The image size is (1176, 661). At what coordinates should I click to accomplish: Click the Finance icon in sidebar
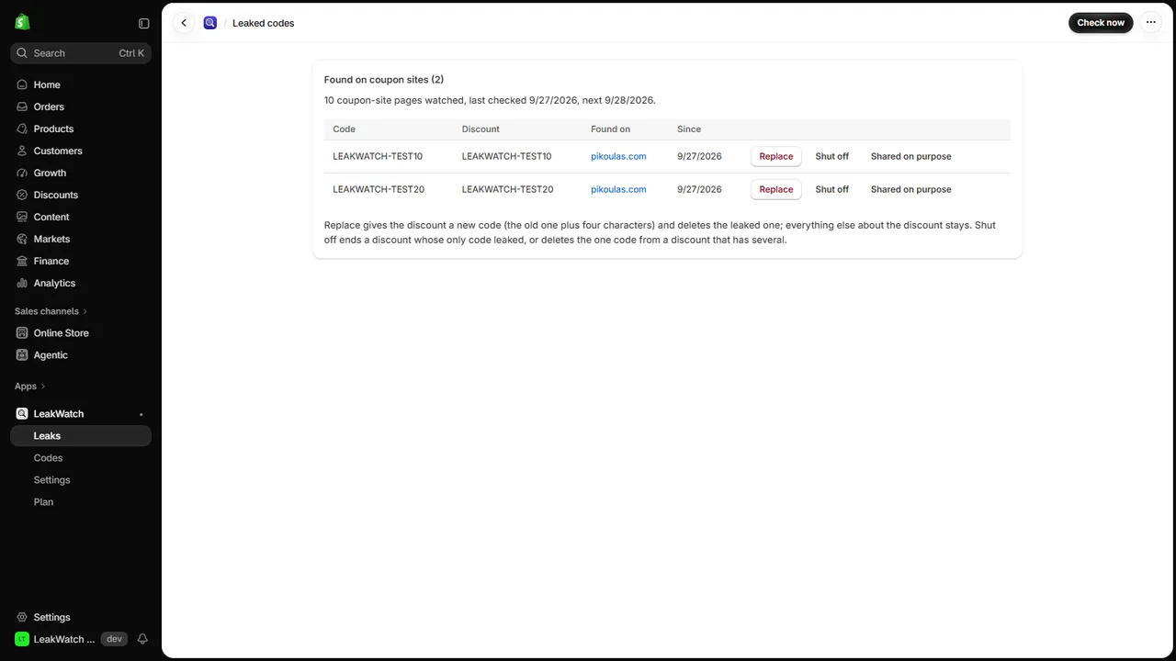tap(22, 261)
